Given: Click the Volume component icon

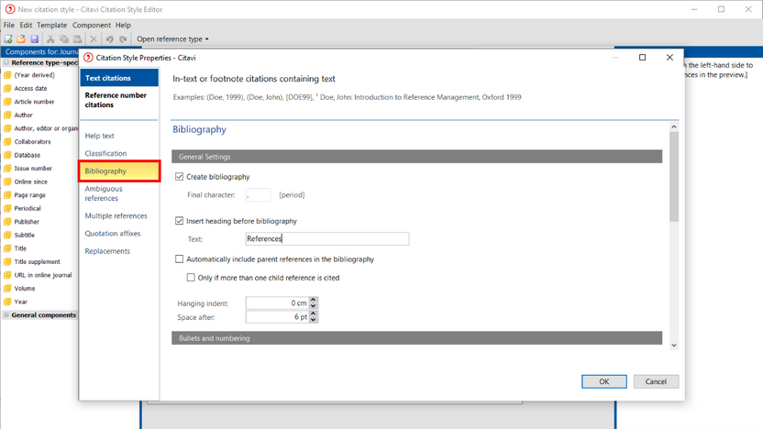Looking at the screenshot, I should [x=7, y=289].
